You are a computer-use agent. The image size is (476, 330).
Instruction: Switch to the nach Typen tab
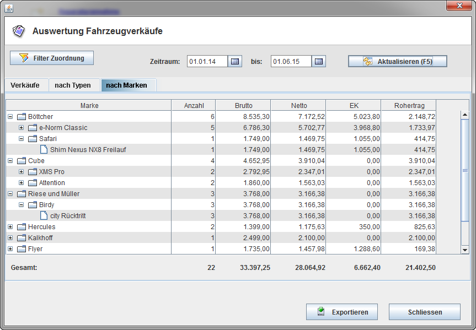(72, 85)
